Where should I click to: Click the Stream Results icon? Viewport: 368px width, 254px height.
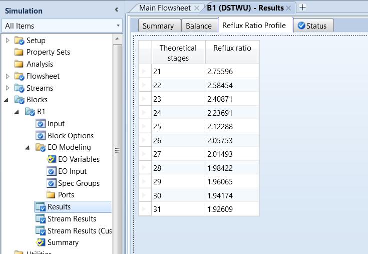click(40, 219)
